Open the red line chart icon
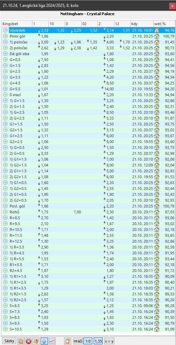Viewport: 176px width, 345px height. [x=52, y=341]
